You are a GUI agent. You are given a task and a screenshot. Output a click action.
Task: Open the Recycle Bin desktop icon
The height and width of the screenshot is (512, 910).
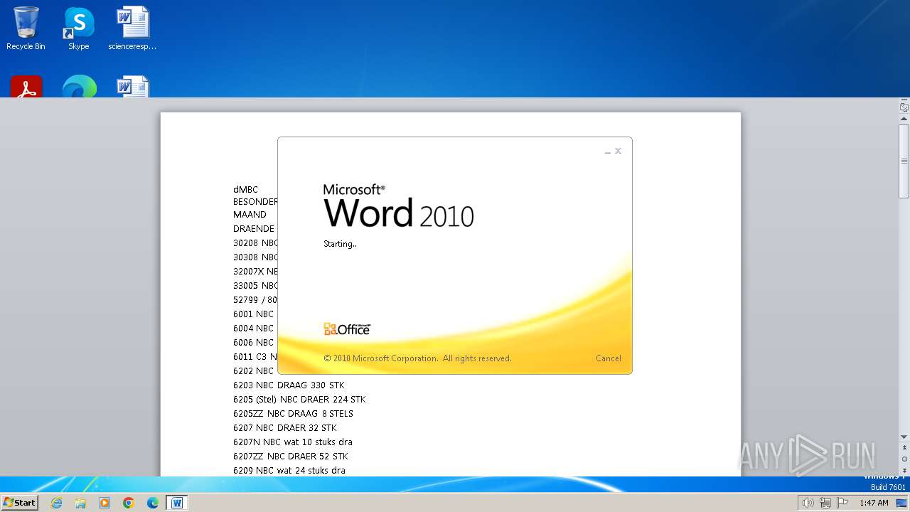26,28
